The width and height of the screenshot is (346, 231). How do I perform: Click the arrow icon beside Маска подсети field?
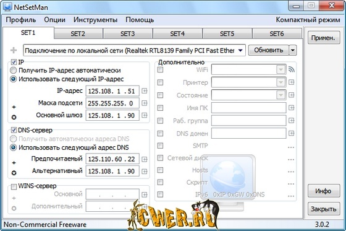tap(145, 103)
